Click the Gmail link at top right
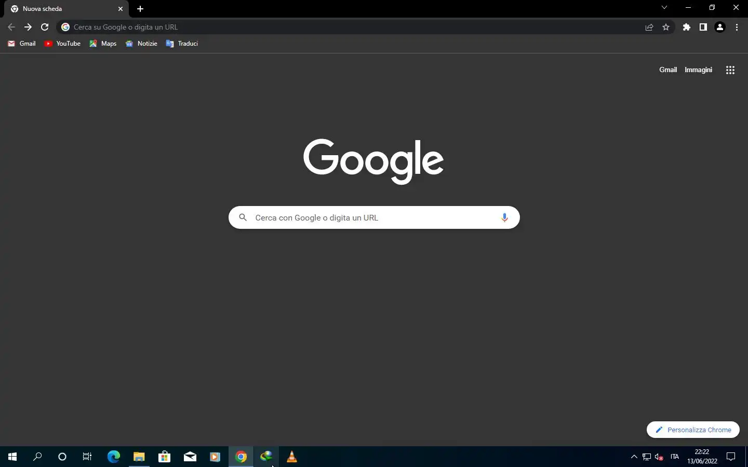This screenshot has height=467, width=748. click(x=668, y=70)
